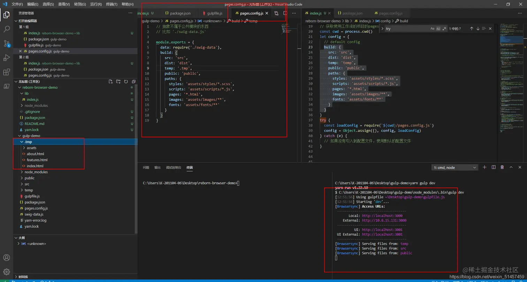Viewport: 527px width, 282px height.
Task: Open yarn-error.log in explorer
Action: [x=35, y=220]
